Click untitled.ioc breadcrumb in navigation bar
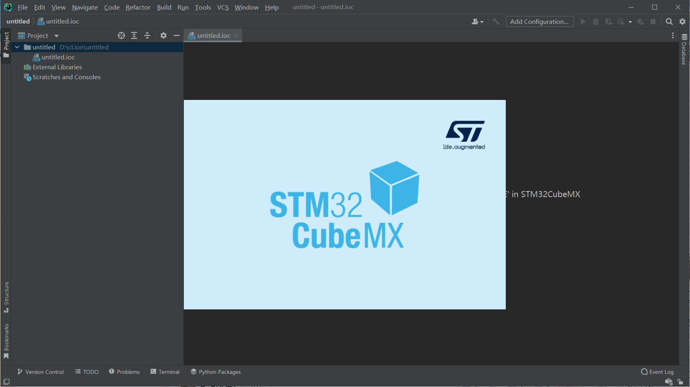This screenshot has width=690, height=387. coord(58,21)
